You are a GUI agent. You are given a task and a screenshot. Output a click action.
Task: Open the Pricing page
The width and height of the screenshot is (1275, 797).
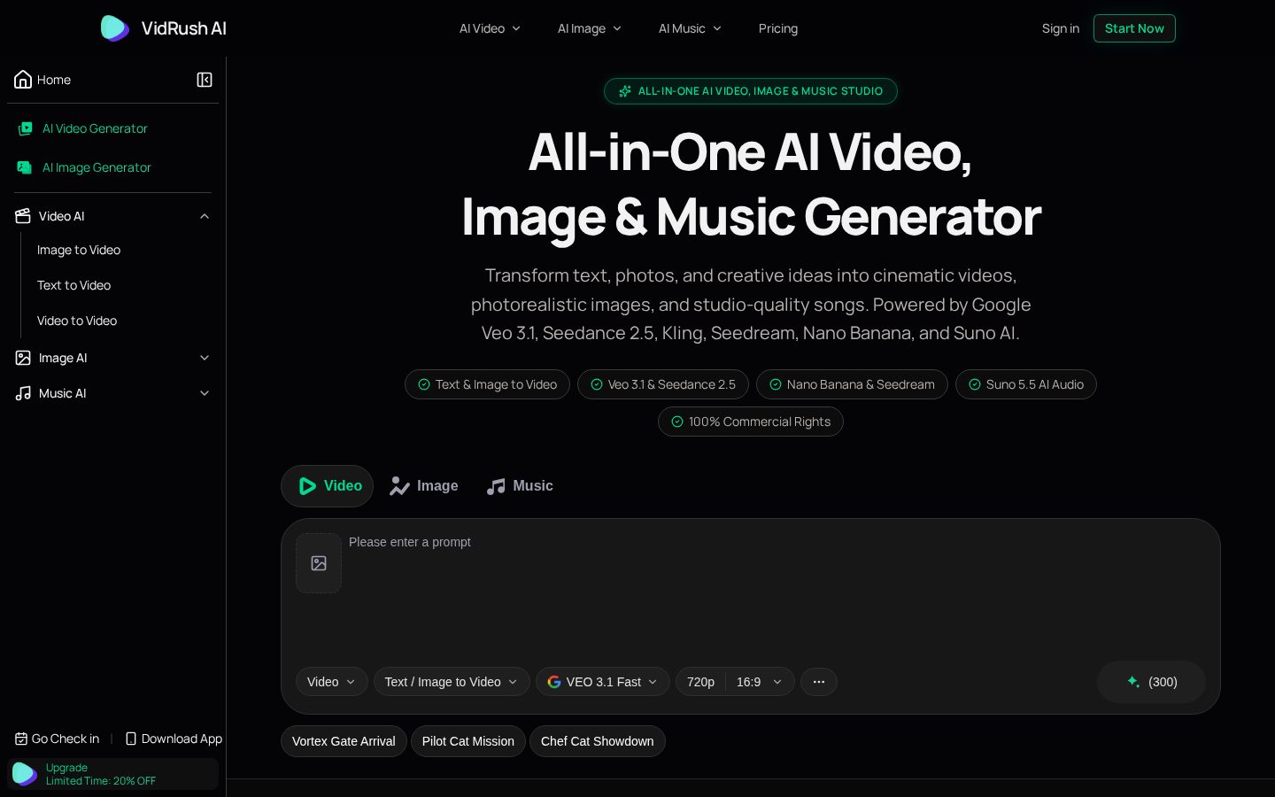(778, 28)
